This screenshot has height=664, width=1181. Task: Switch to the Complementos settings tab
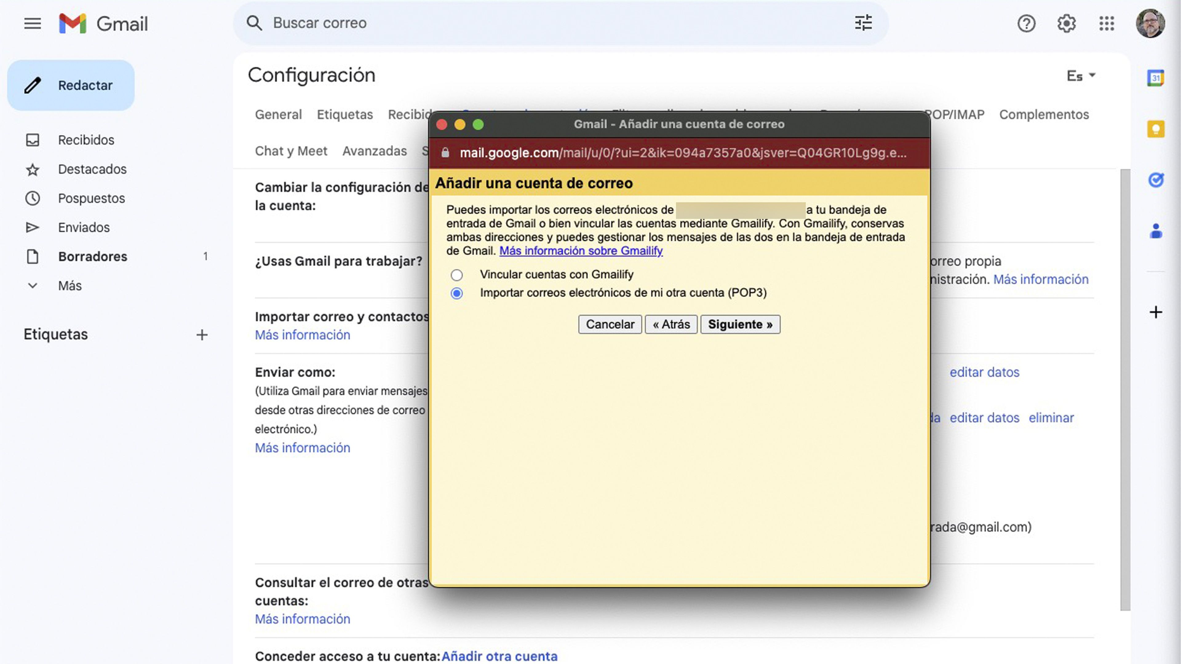click(x=1044, y=115)
